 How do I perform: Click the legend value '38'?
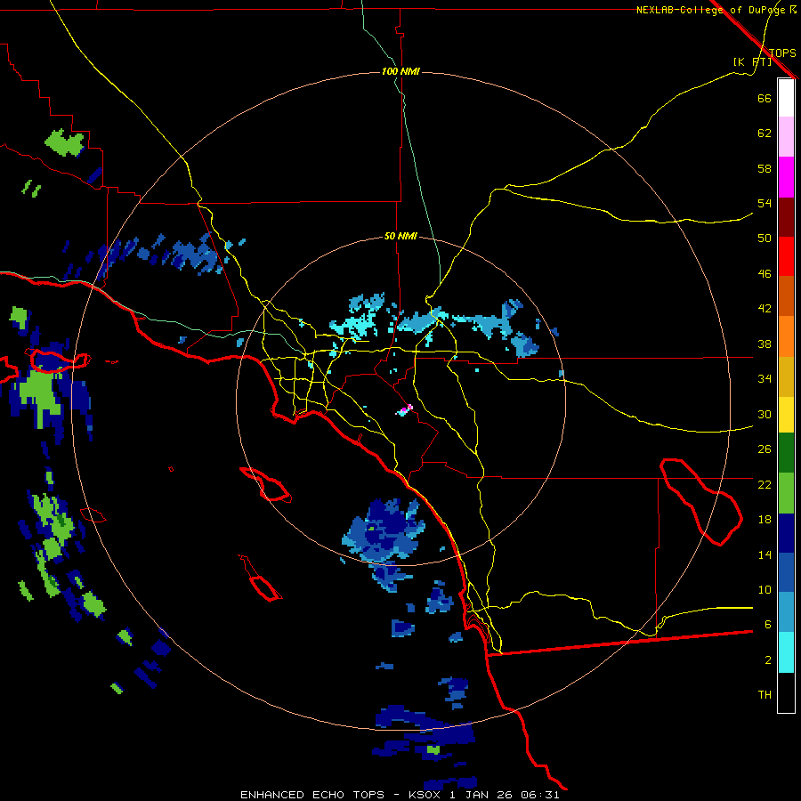coord(765,344)
